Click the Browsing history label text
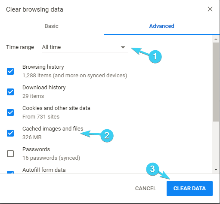Image resolution: width=220 pixels, height=204 pixels. click(43, 67)
